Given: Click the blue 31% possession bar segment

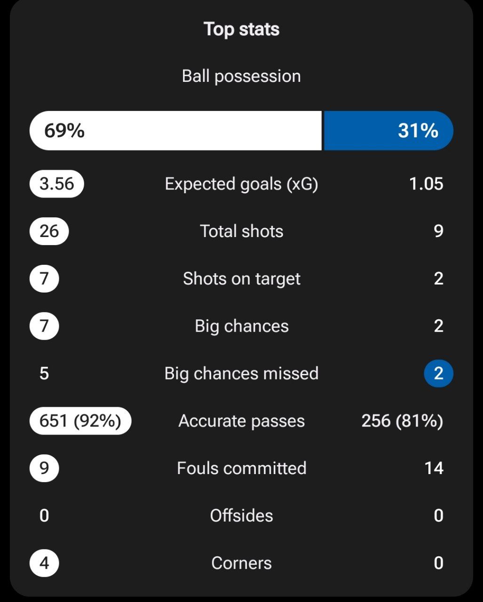Looking at the screenshot, I should [x=388, y=131].
